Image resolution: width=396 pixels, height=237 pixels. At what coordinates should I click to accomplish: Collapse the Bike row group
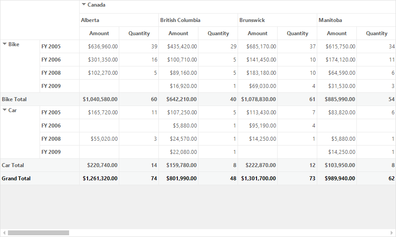pyautogui.click(x=4, y=44)
